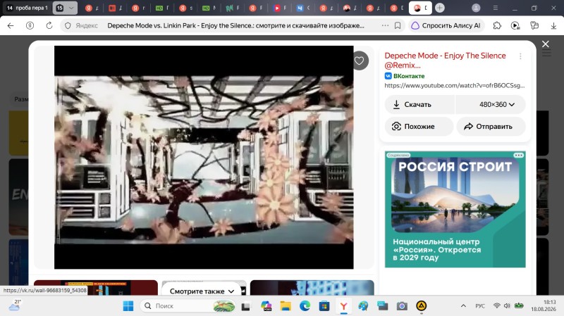This screenshot has width=564, height=316.
Task: Switch to the blue 'Ч' icon tab
Action: pos(303,8)
